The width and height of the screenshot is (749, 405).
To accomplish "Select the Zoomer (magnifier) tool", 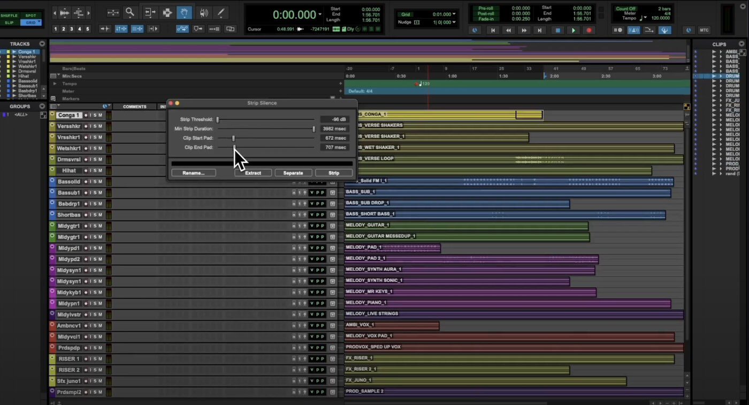I will coord(130,12).
